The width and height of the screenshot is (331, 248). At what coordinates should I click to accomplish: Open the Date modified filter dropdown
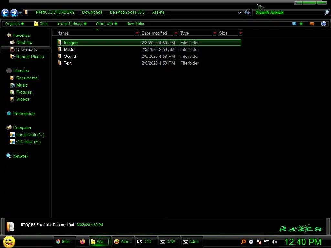pos(176,33)
